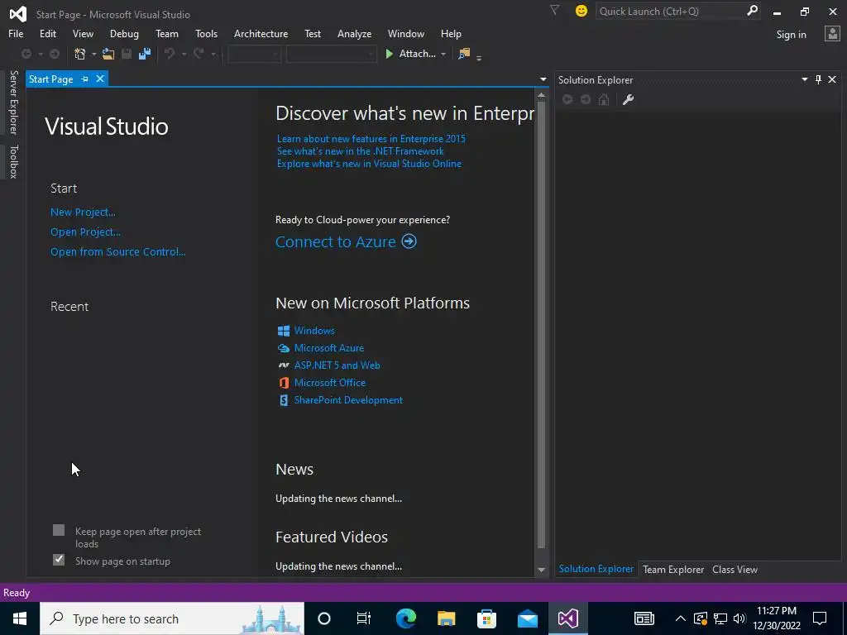Open the Undo history dropdown arrow
This screenshot has height=635, width=847.
184,54
